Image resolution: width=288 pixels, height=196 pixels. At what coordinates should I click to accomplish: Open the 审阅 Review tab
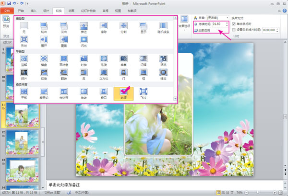105,11
